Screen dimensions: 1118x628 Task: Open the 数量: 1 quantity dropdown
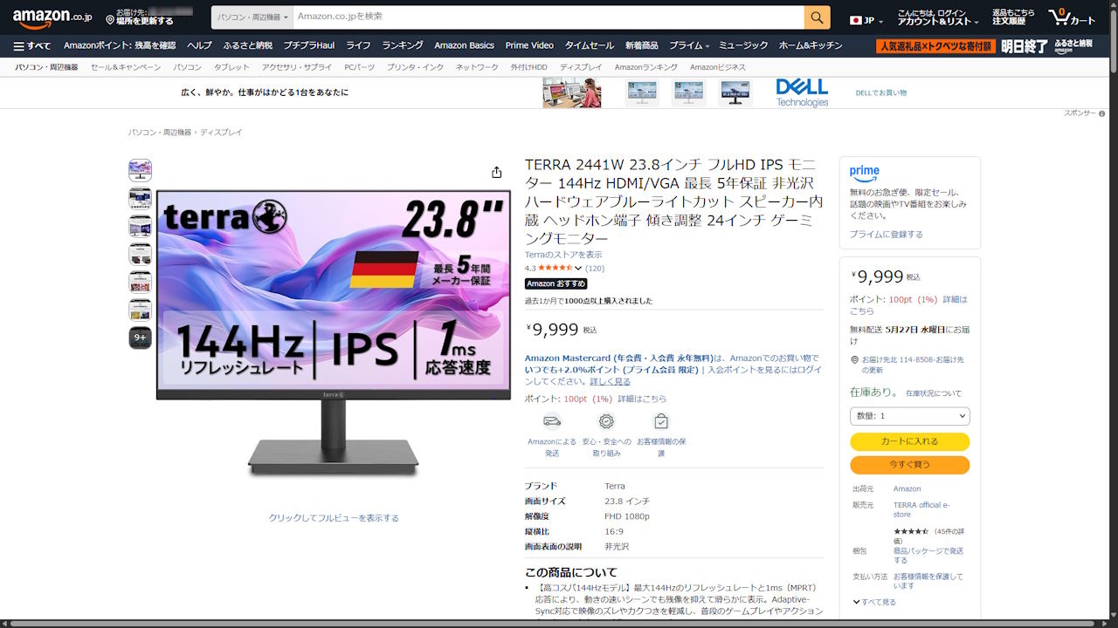[909, 416]
